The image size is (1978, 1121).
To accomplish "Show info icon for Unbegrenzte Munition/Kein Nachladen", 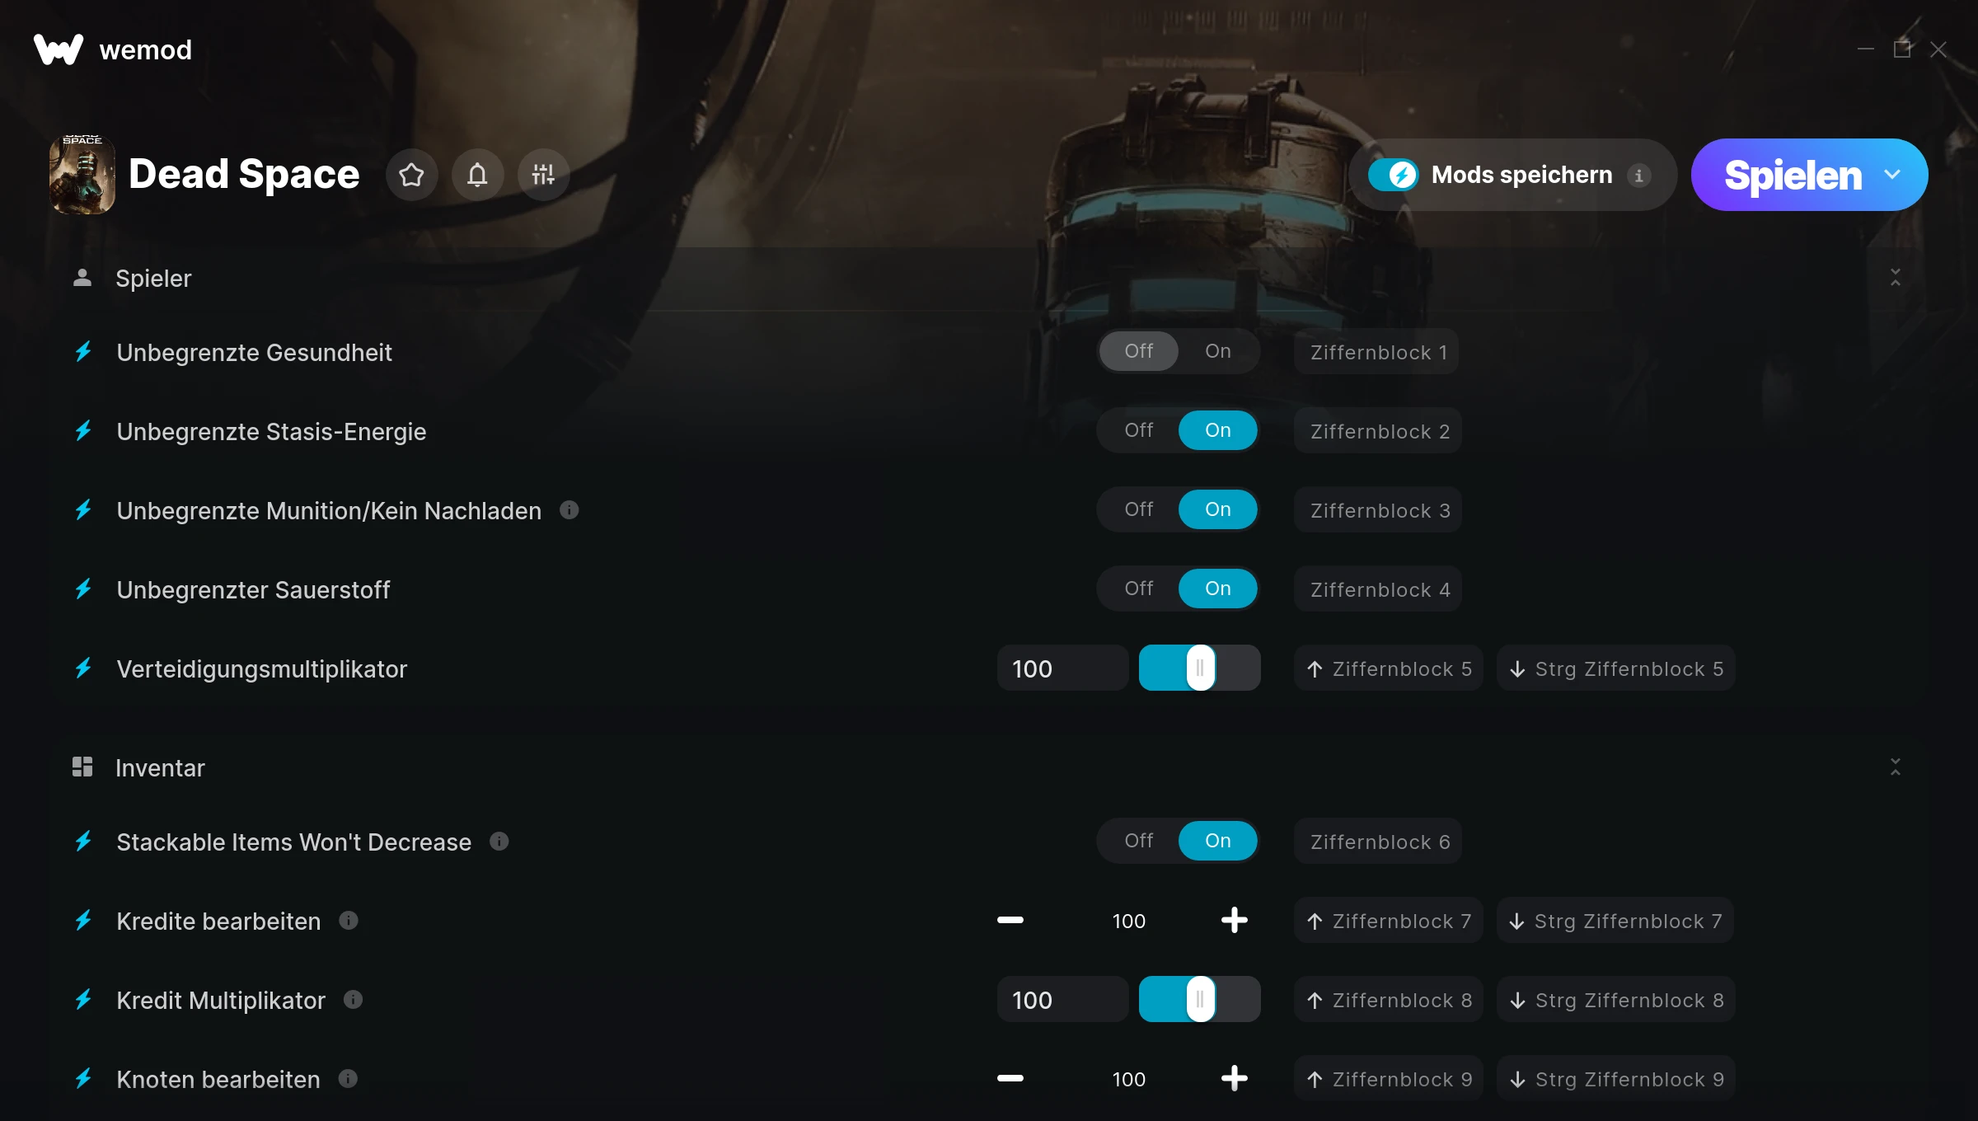I will pyautogui.click(x=569, y=510).
